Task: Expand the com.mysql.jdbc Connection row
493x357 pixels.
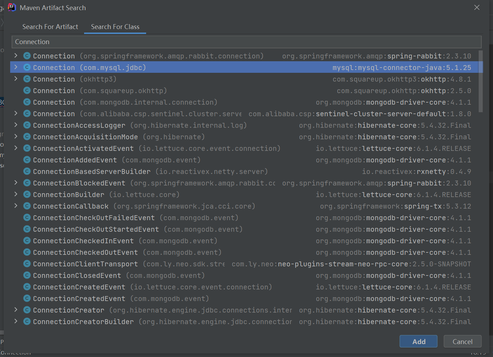Action: click(16, 67)
